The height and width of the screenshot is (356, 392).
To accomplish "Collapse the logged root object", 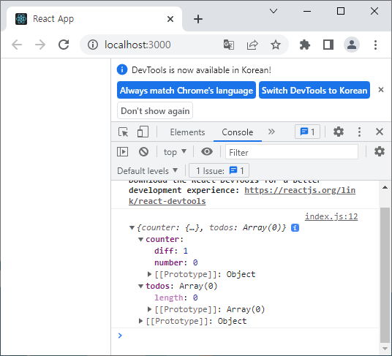I will [132, 228].
